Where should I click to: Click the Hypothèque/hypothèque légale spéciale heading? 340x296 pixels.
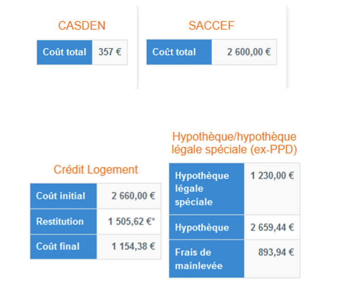point(234,143)
